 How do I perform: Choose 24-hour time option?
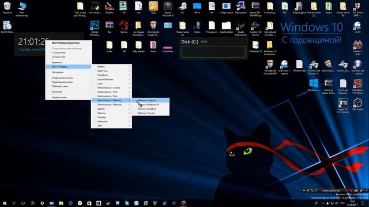tap(69, 57)
